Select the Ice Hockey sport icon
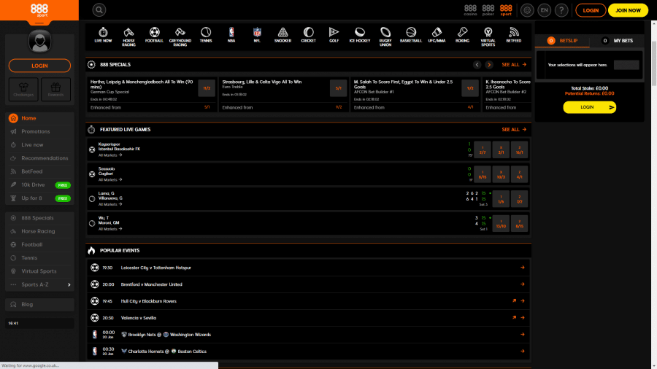The width and height of the screenshot is (657, 369). point(359,35)
